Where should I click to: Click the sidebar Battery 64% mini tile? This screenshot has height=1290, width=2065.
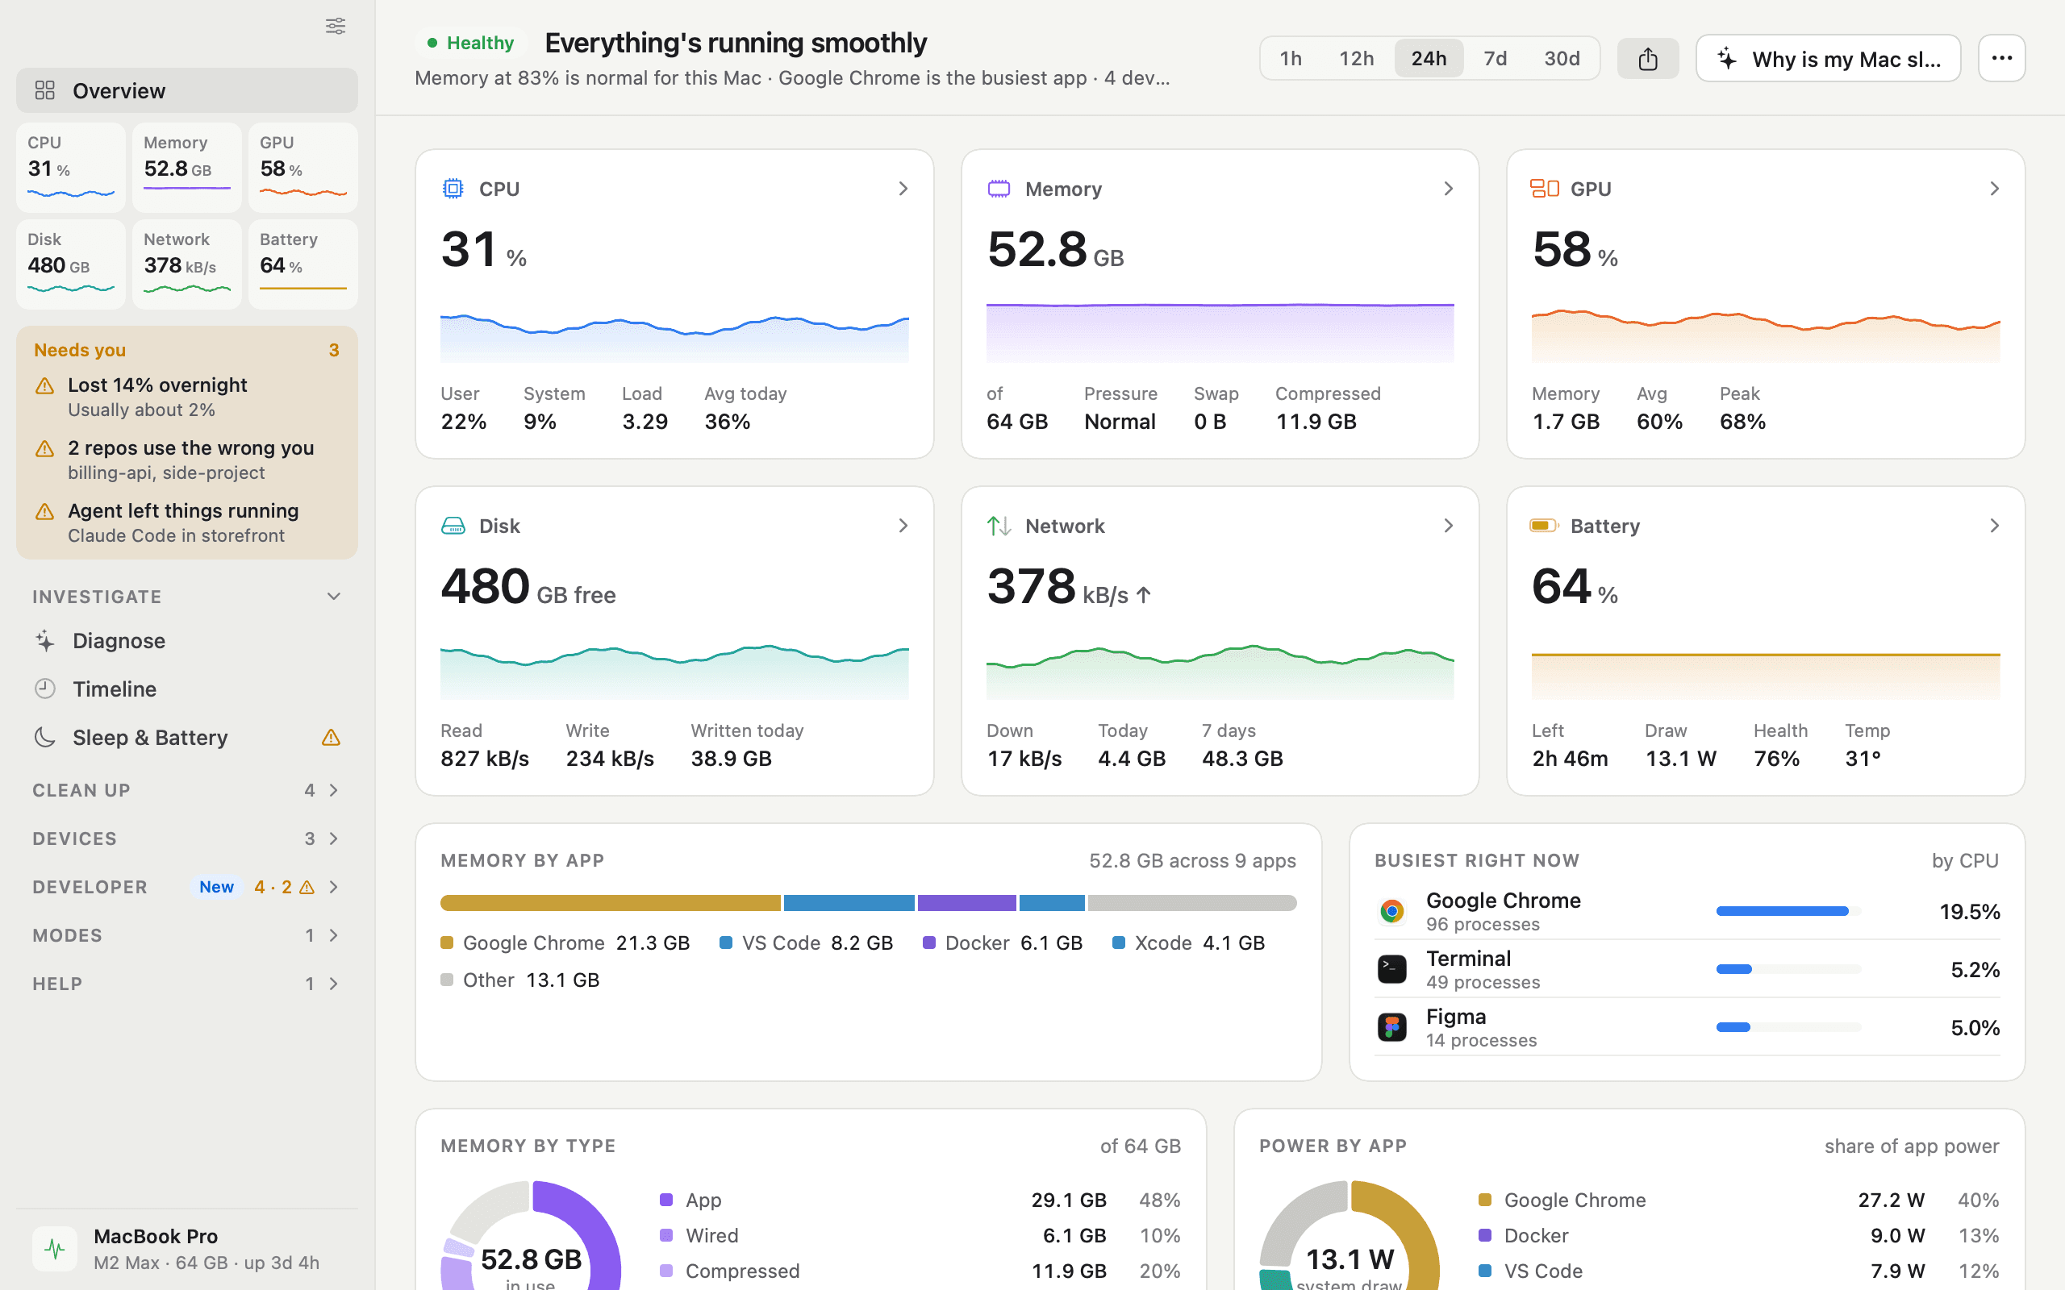pos(303,264)
